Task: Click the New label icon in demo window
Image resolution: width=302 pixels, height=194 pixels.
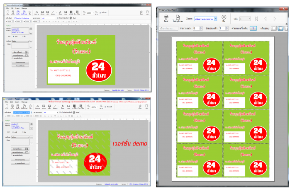Action: 7,107
